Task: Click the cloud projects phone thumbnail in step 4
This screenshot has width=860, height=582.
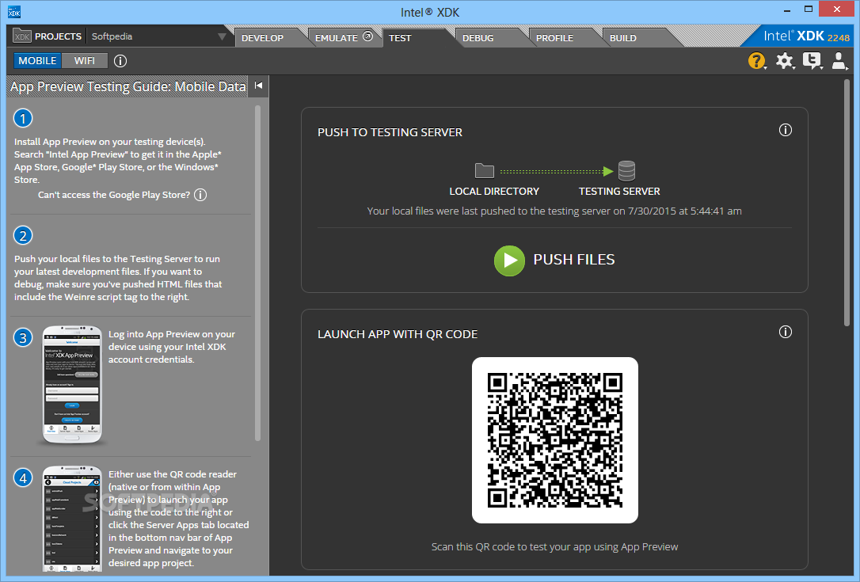Action: click(x=72, y=519)
